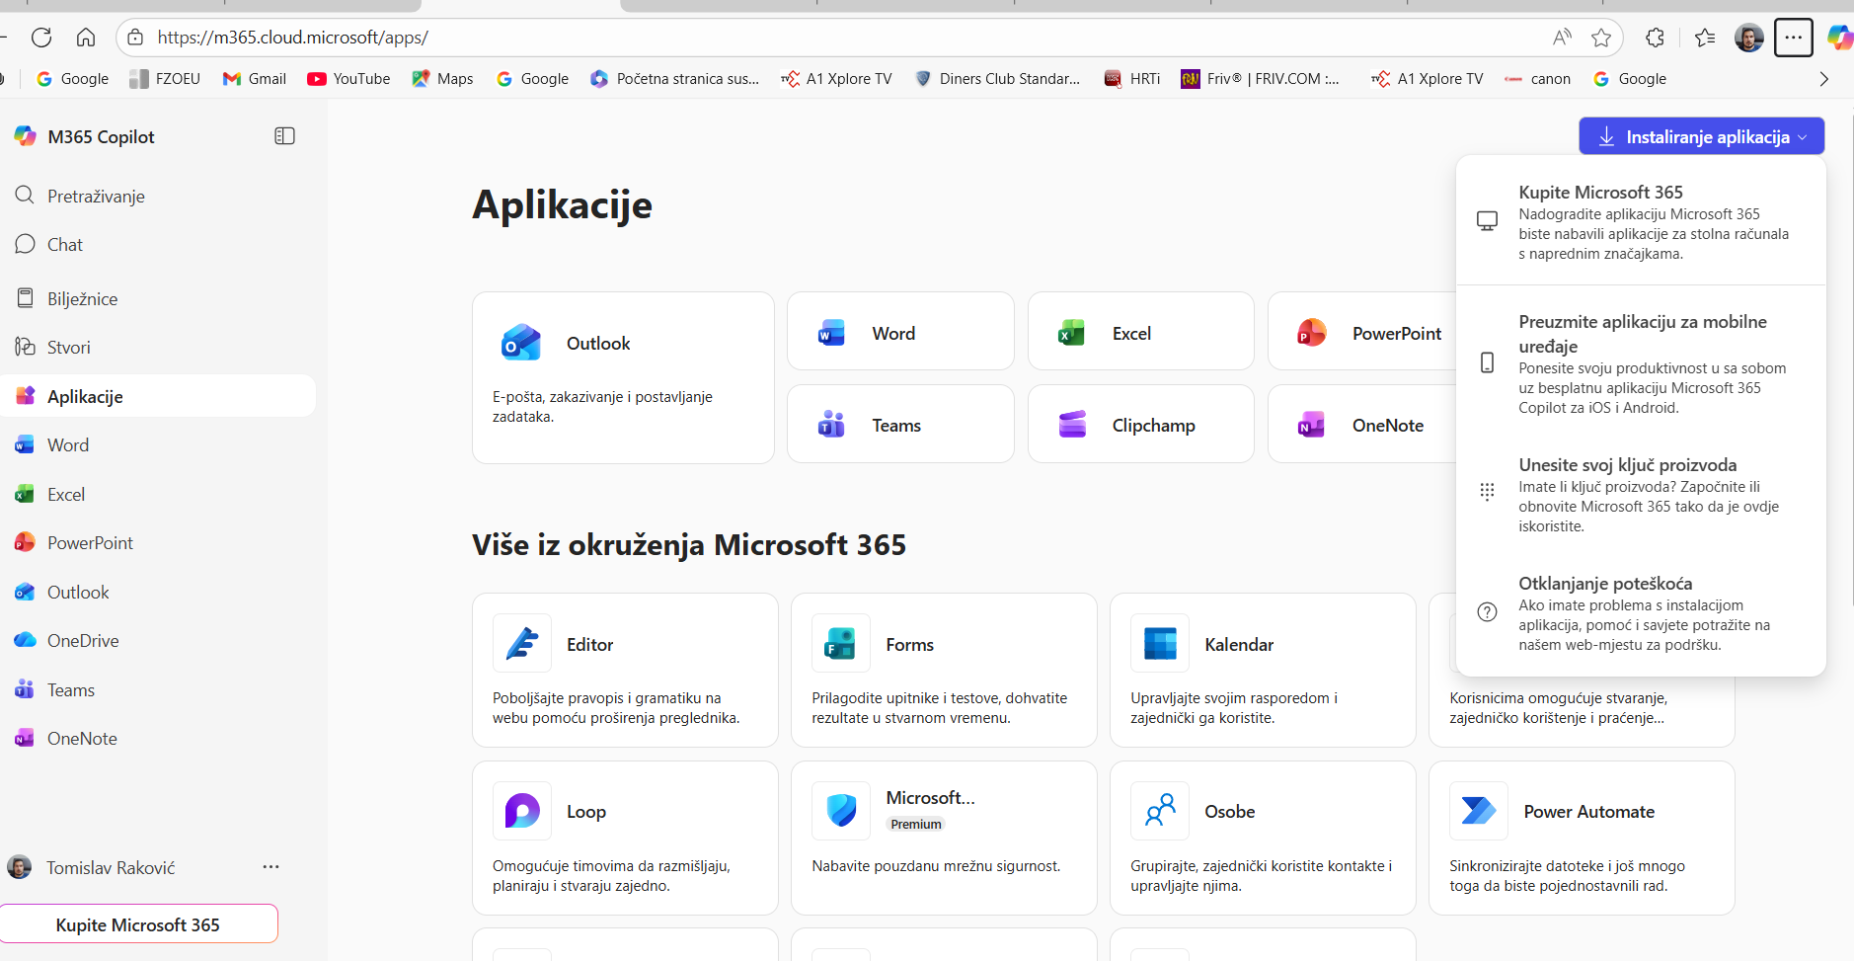Image resolution: width=1854 pixels, height=961 pixels.
Task: Open Chat in the sidebar
Action: coord(158,244)
